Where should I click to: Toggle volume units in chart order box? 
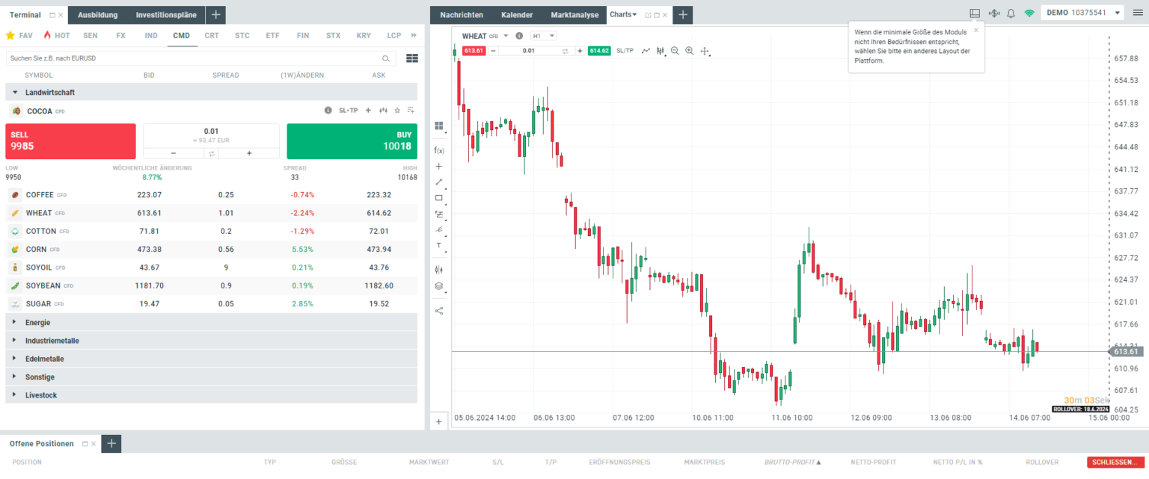coord(566,51)
